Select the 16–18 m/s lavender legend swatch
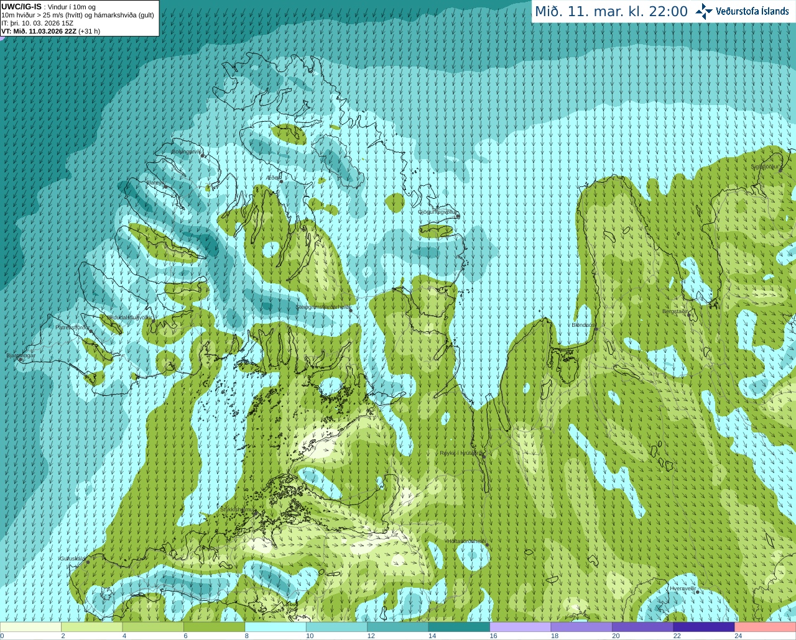Image resolution: width=796 pixels, height=640 pixels. [x=521, y=627]
